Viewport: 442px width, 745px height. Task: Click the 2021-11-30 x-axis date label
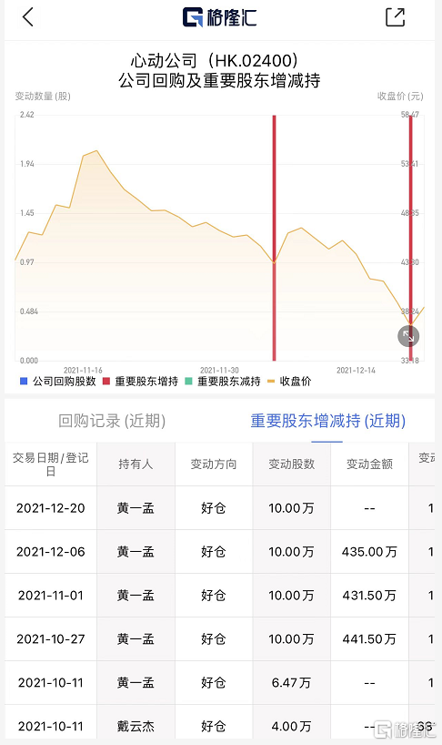pos(219,370)
